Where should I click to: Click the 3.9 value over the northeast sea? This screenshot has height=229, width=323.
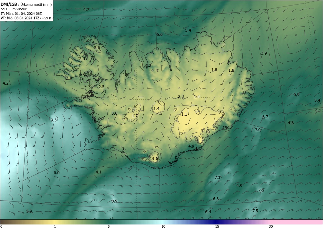pyautogui.click(x=264, y=53)
